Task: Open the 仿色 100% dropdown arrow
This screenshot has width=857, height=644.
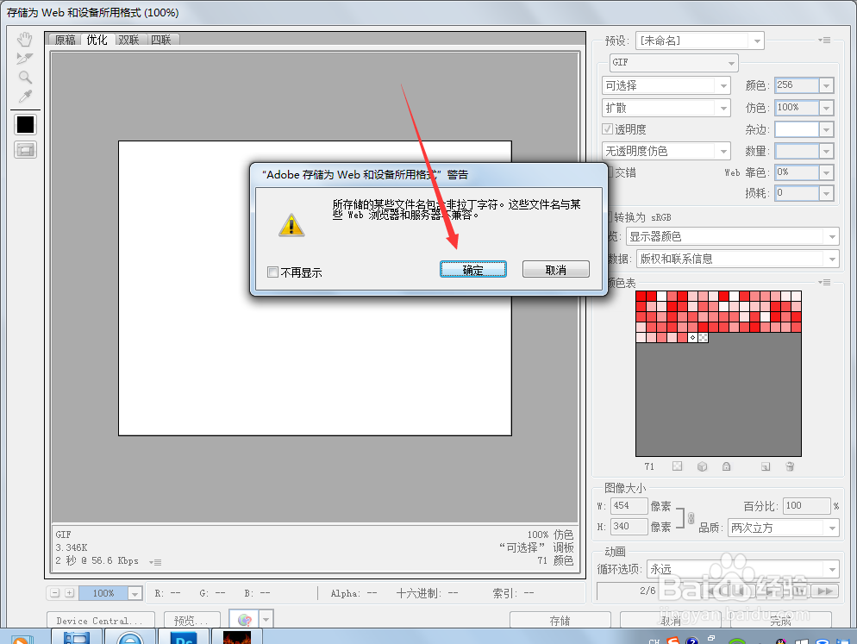Action: tap(826, 108)
